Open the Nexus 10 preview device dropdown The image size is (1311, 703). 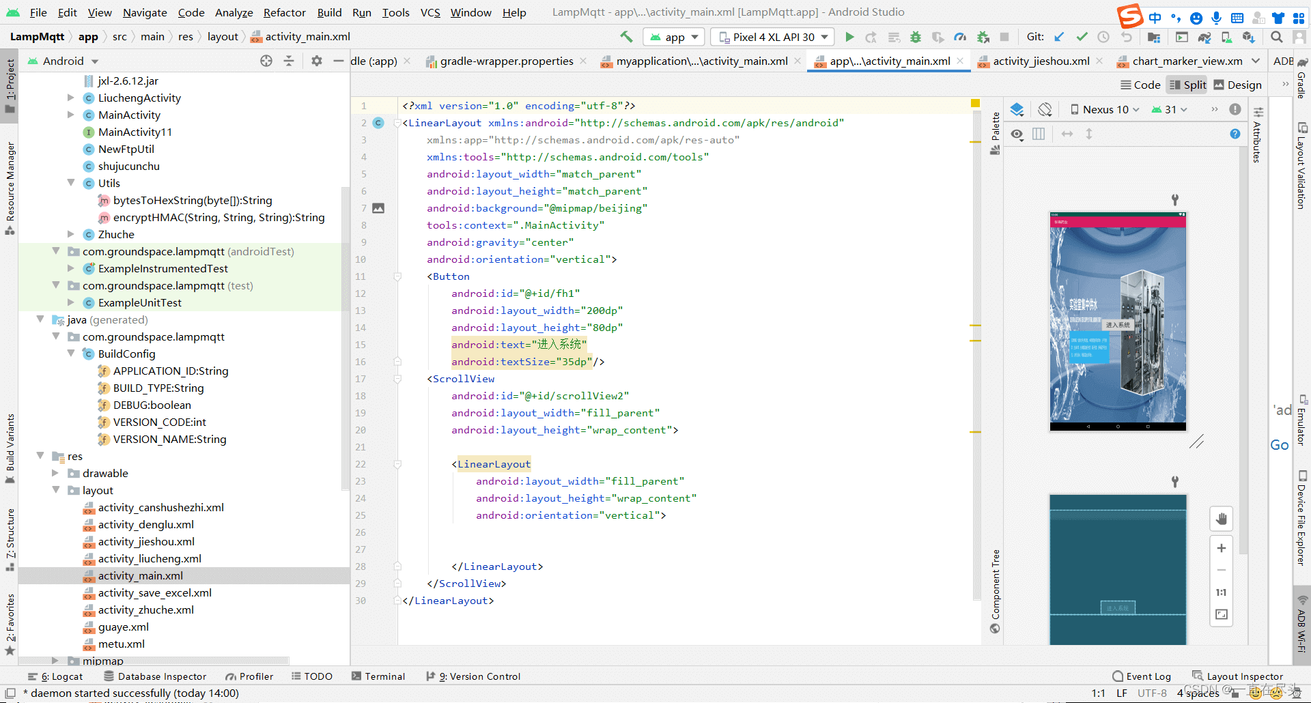(1105, 109)
